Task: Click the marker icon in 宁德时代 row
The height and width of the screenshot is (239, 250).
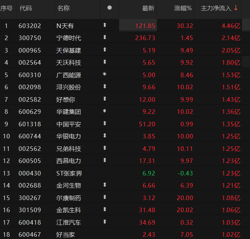Action: [x=105, y=37]
